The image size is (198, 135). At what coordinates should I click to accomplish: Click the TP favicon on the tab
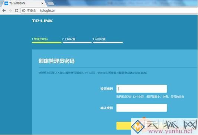(6, 3)
